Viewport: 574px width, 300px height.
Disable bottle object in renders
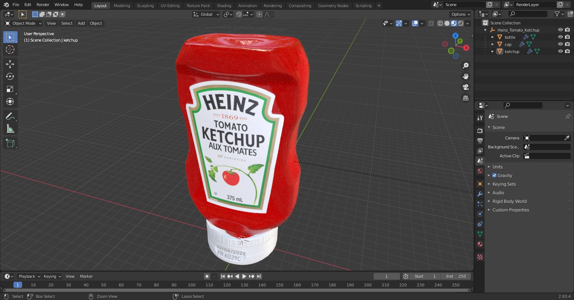click(567, 37)
